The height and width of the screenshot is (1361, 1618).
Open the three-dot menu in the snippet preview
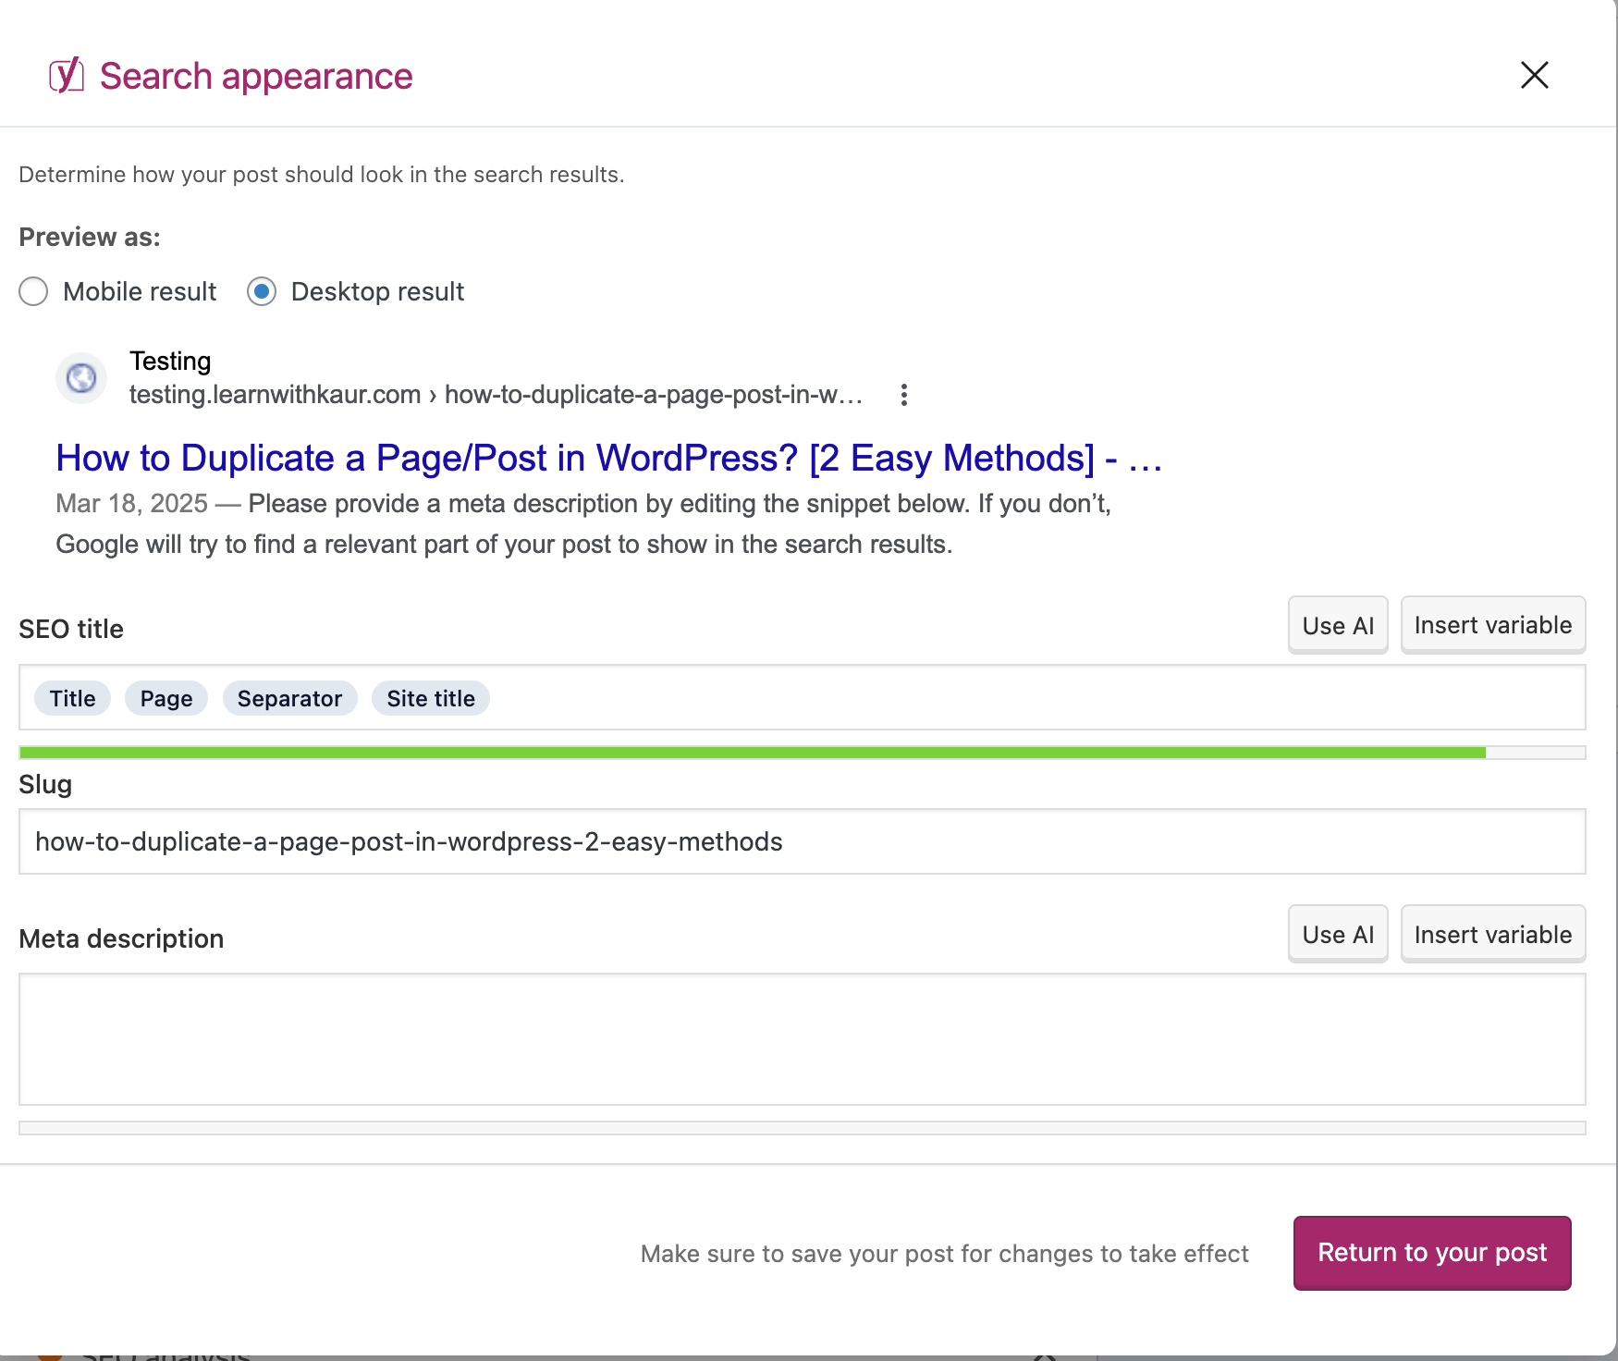(903, 395)
